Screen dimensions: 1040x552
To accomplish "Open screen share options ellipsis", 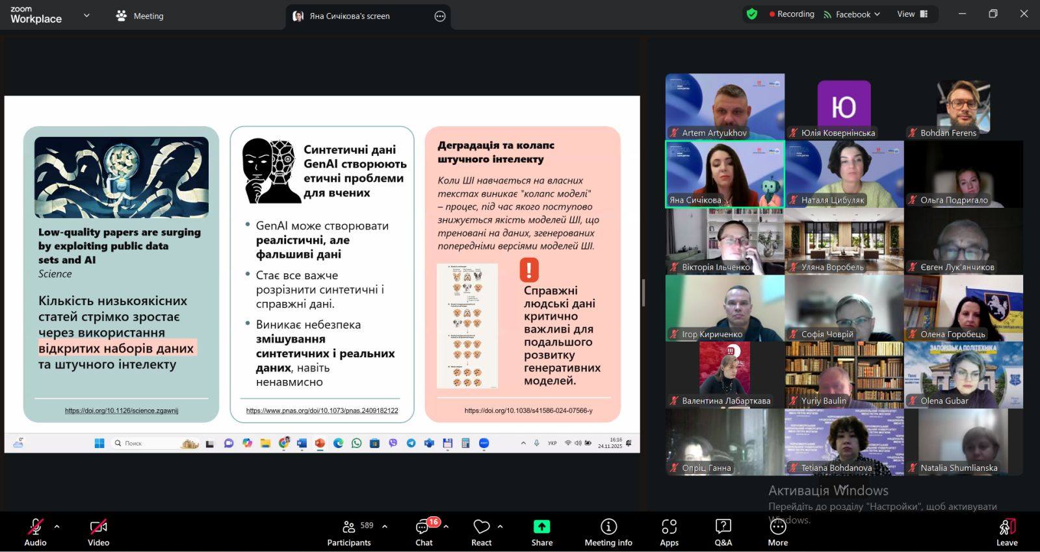I will pyautogui.click(x=440, y=16).
